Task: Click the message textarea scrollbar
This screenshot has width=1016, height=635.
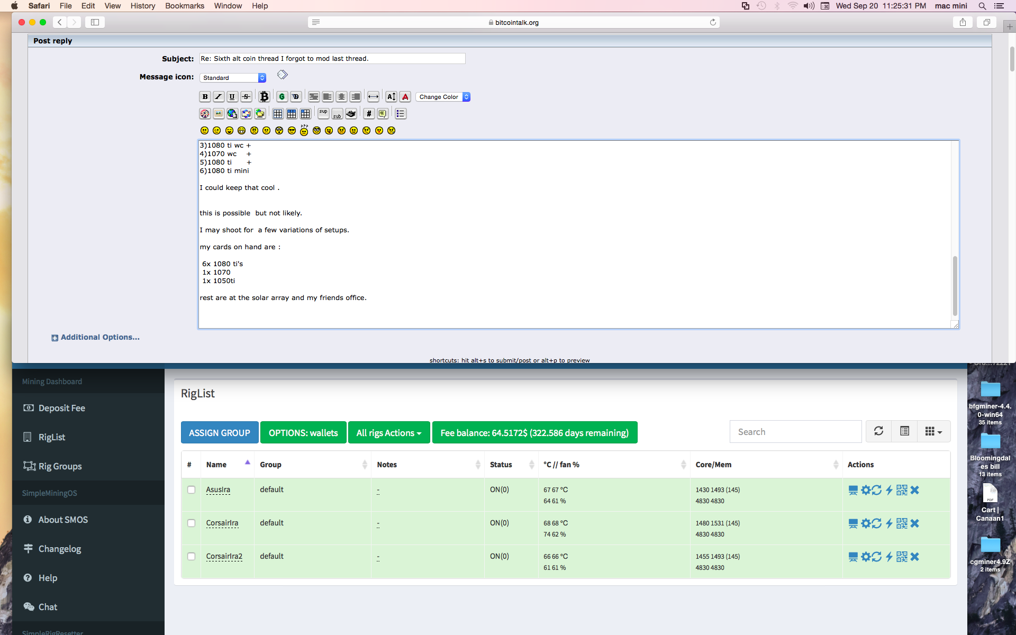Action: pyautogui.click(x=955, y=286)
